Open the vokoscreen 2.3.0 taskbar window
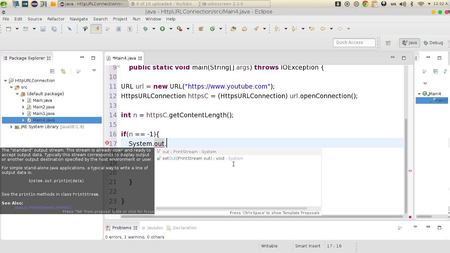Image resolution: width=450 pixels, height=253 pixels. (235, 4)
